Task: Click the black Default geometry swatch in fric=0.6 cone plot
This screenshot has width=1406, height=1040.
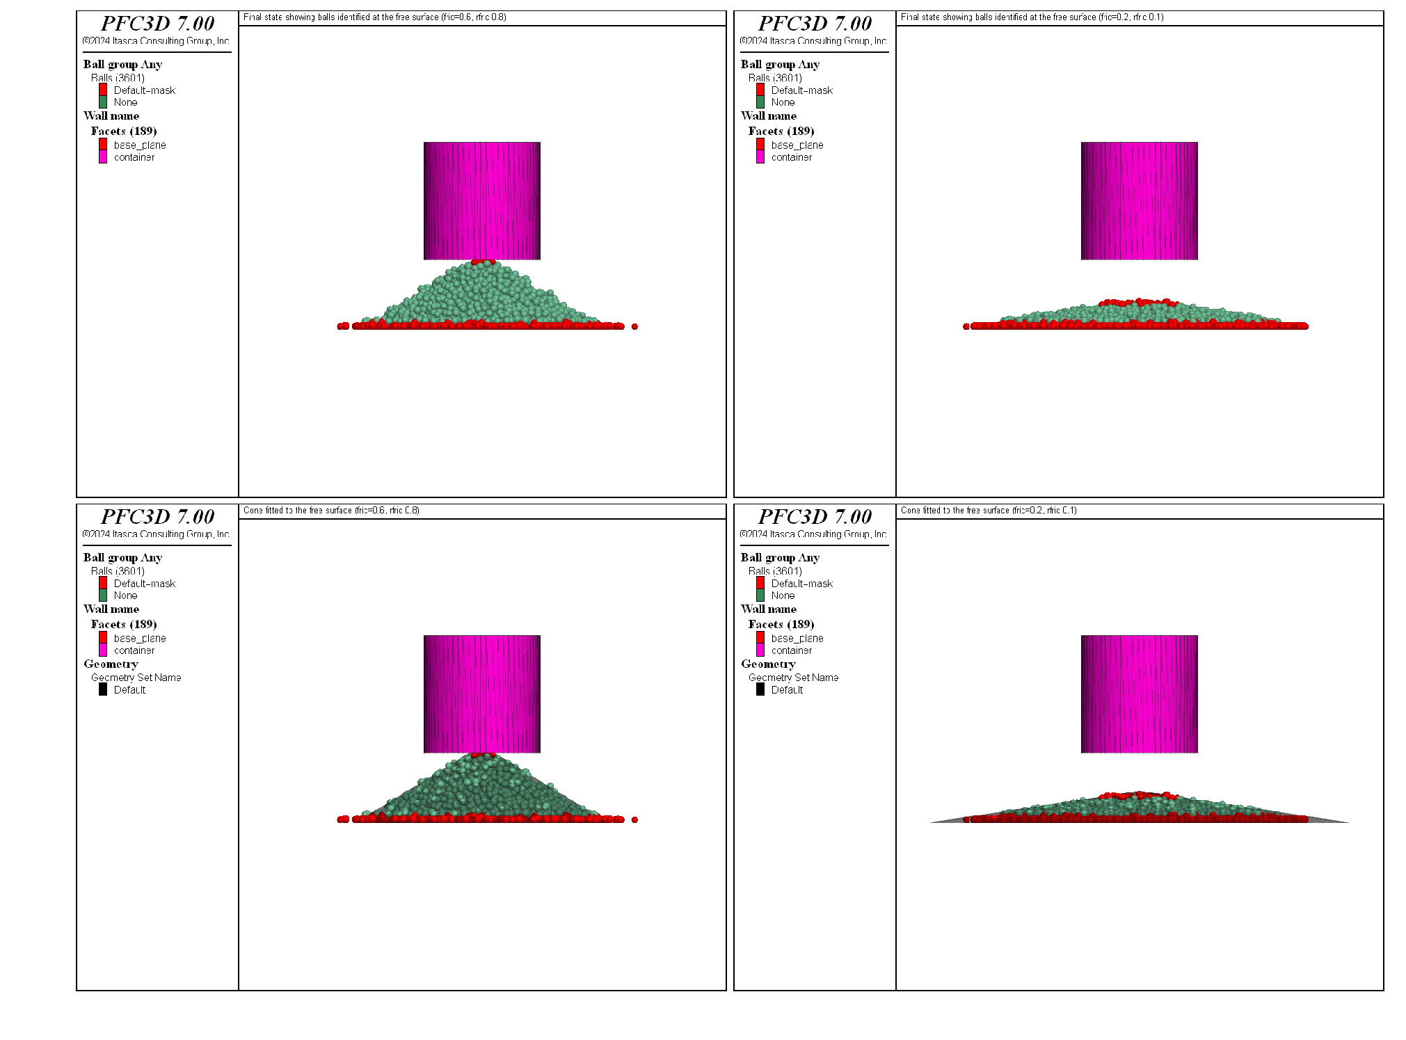Action: point(103,689)
